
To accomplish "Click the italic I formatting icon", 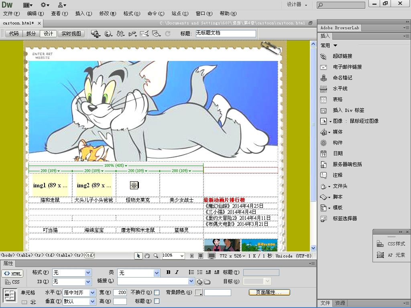I will click(x=177, y=272).
